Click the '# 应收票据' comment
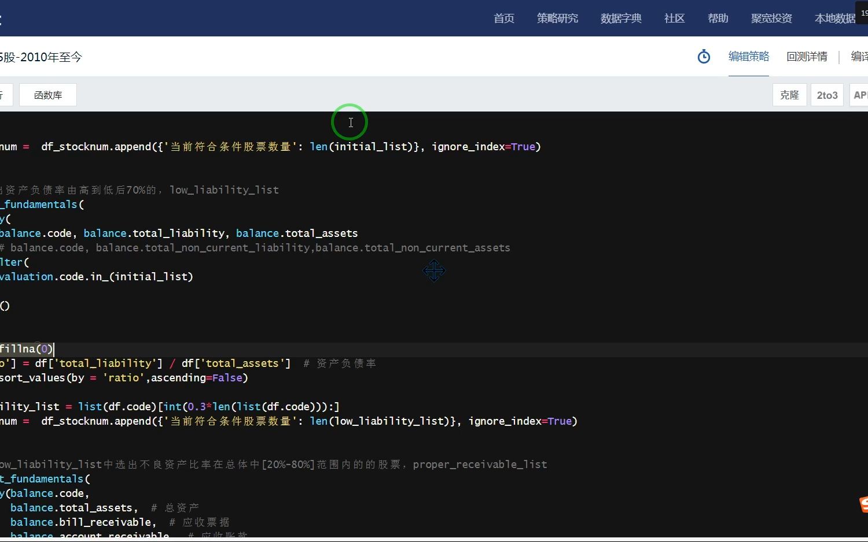 point(199,522)
